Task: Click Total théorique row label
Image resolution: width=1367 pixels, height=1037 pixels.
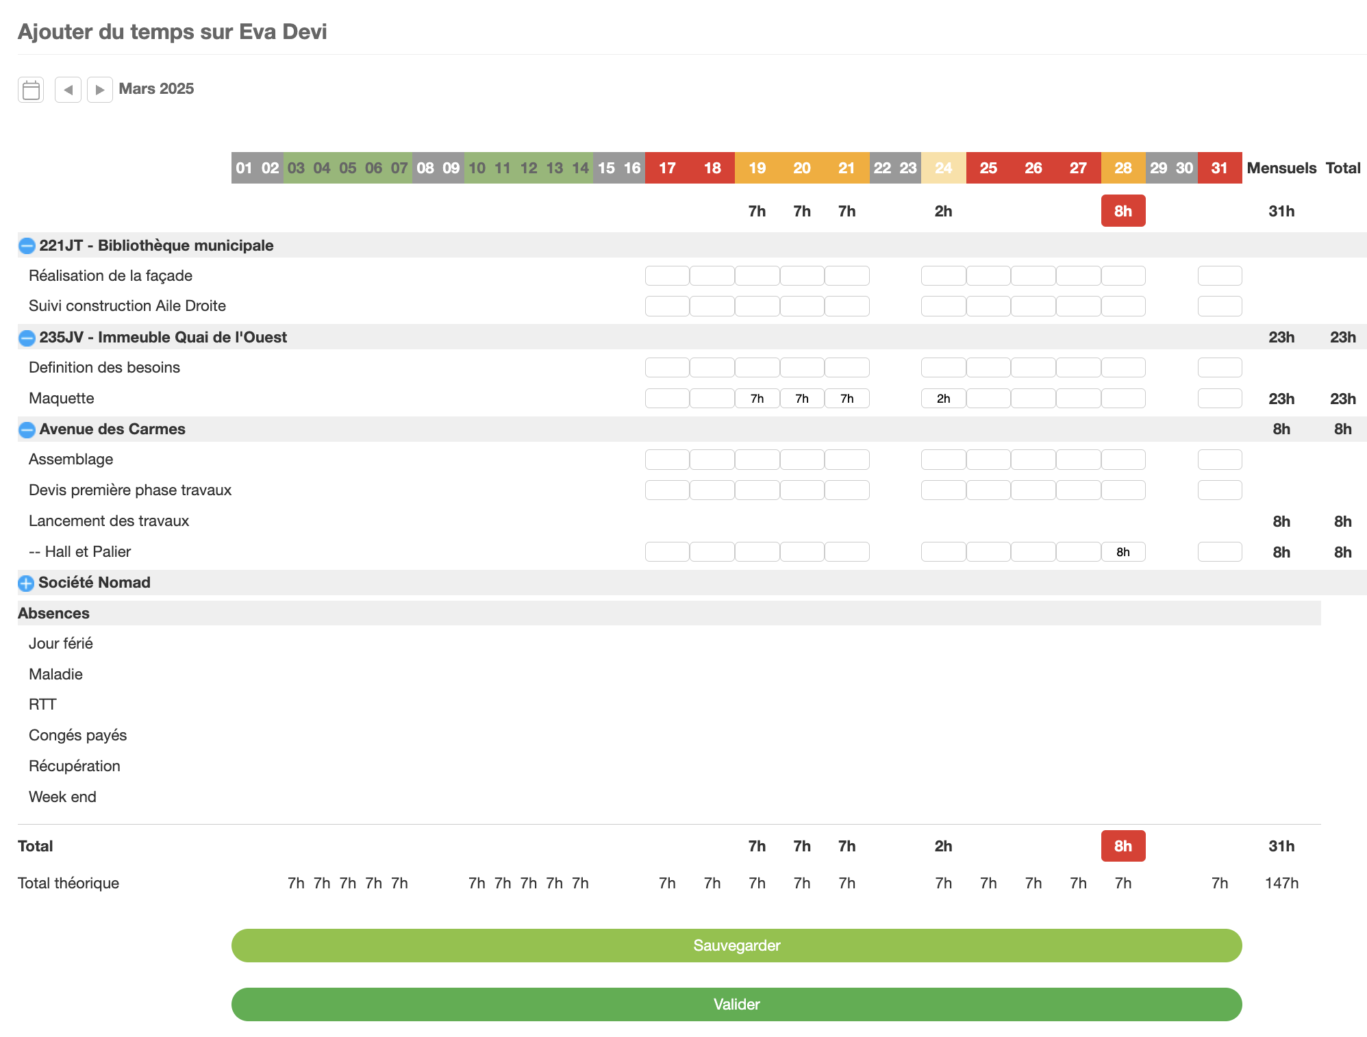Action: coord(68,884)
